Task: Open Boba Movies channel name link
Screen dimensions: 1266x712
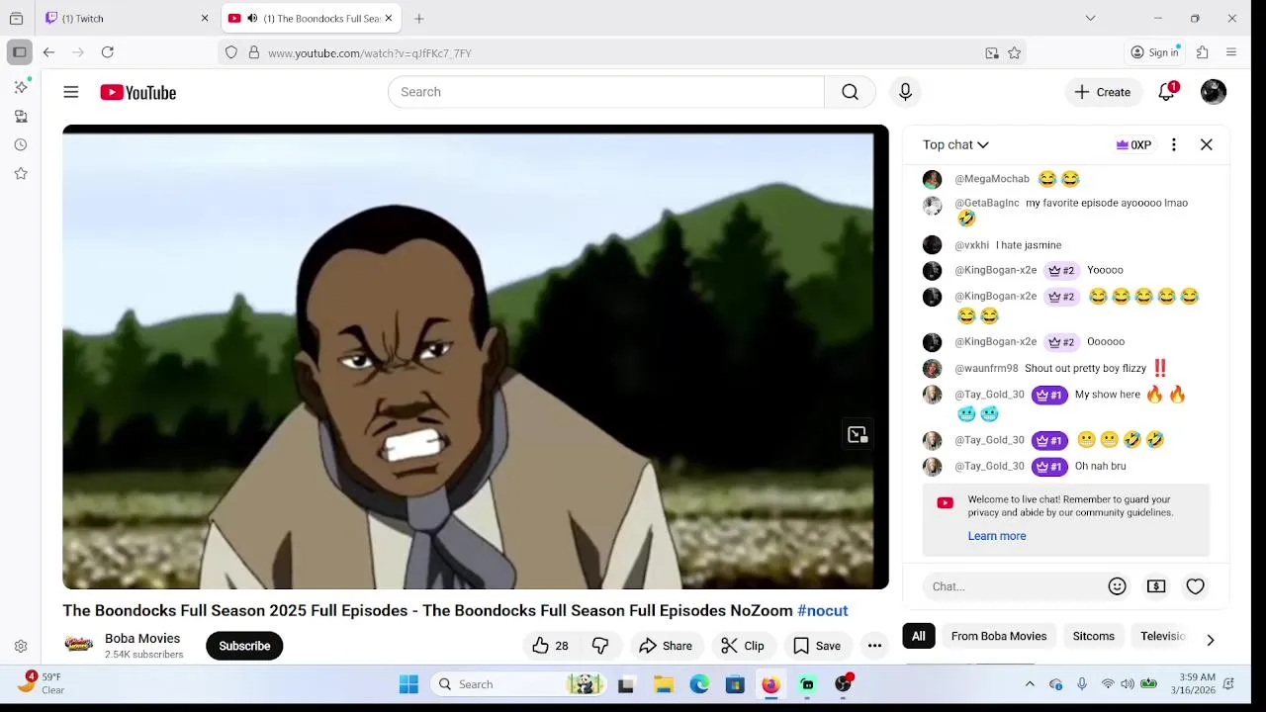Action: 142,638
